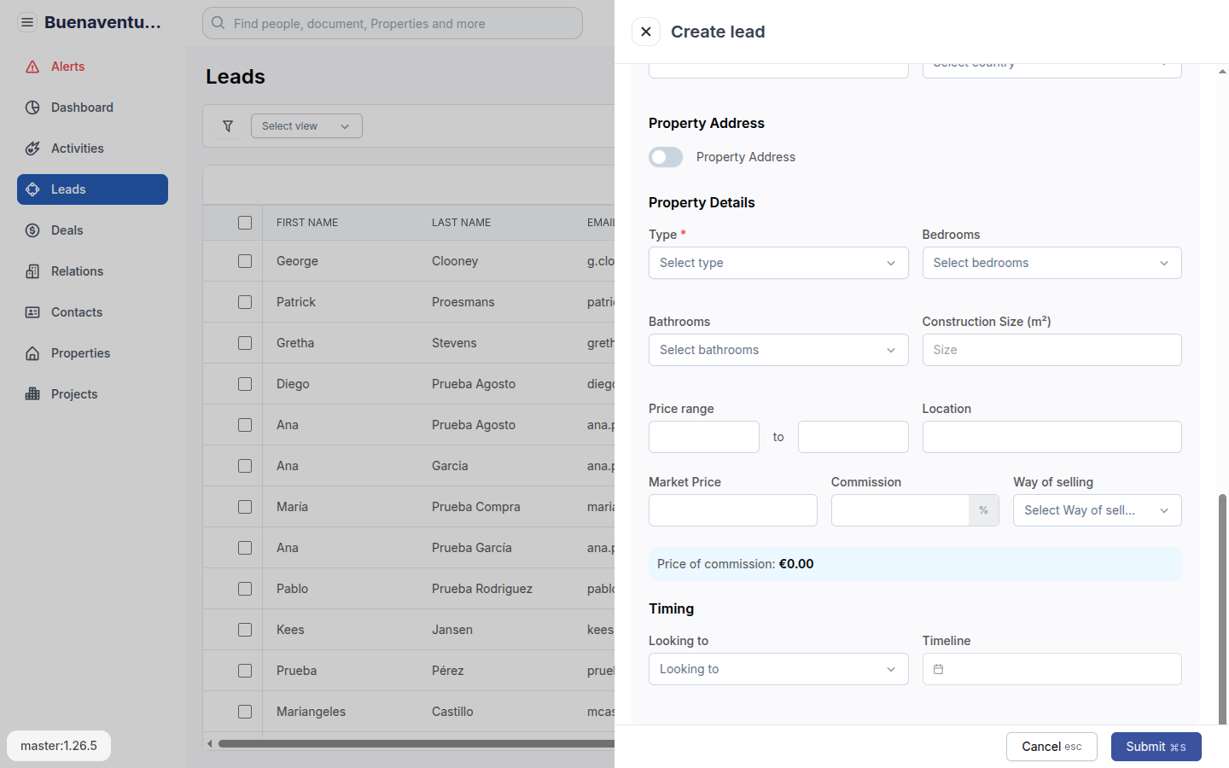The image size is (1229, 768).
Task: Select the Gretha Stevens row checkbox
Action: 245,343
